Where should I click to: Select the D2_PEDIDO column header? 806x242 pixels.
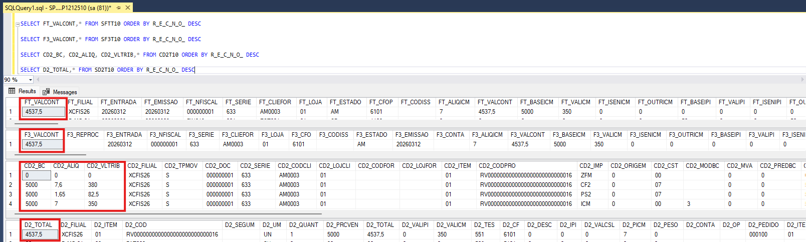[x=764, y=225]
